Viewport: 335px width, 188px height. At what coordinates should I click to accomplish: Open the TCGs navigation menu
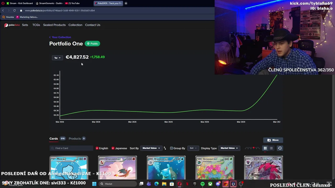(36, 25)
